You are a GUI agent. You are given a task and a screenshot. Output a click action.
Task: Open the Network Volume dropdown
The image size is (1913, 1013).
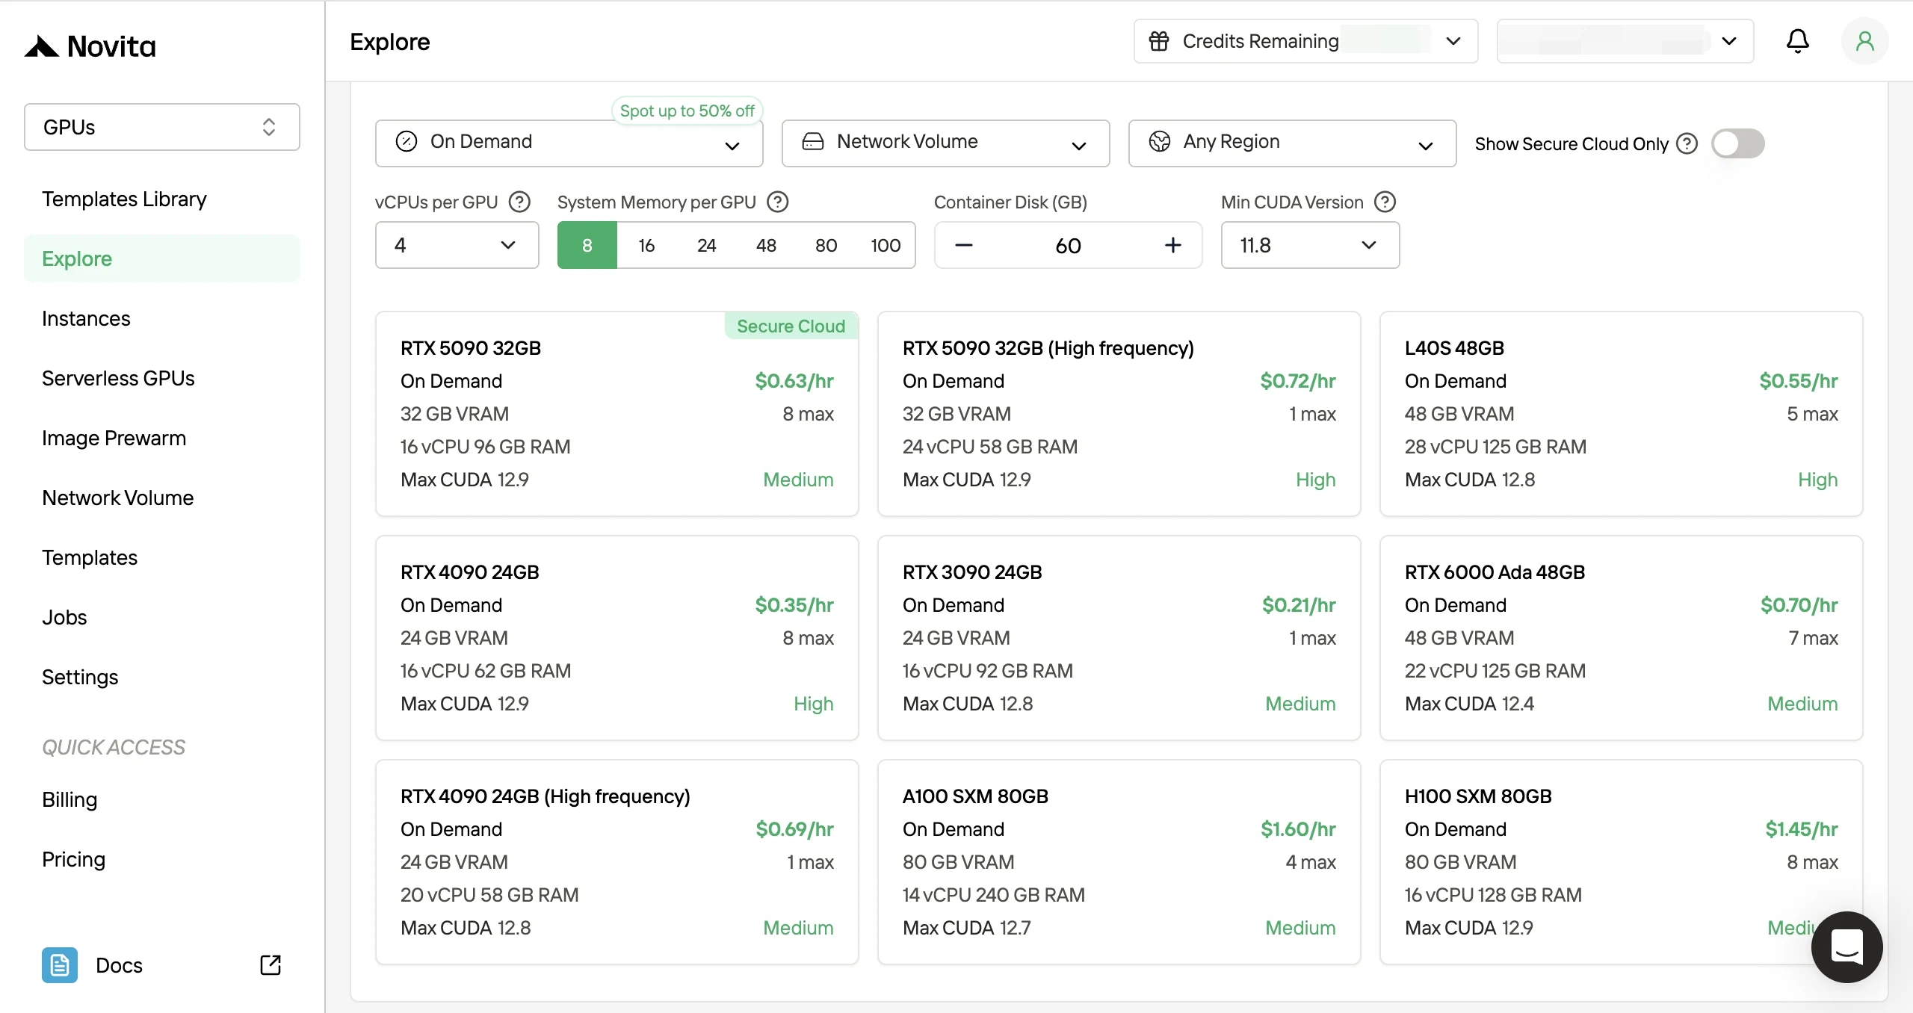(x=945, y=143)
